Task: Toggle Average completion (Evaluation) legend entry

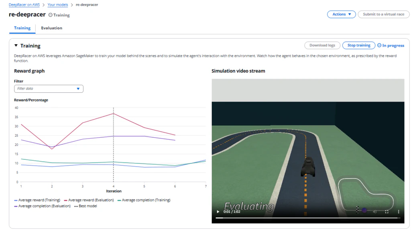Action: click(42, 206)
